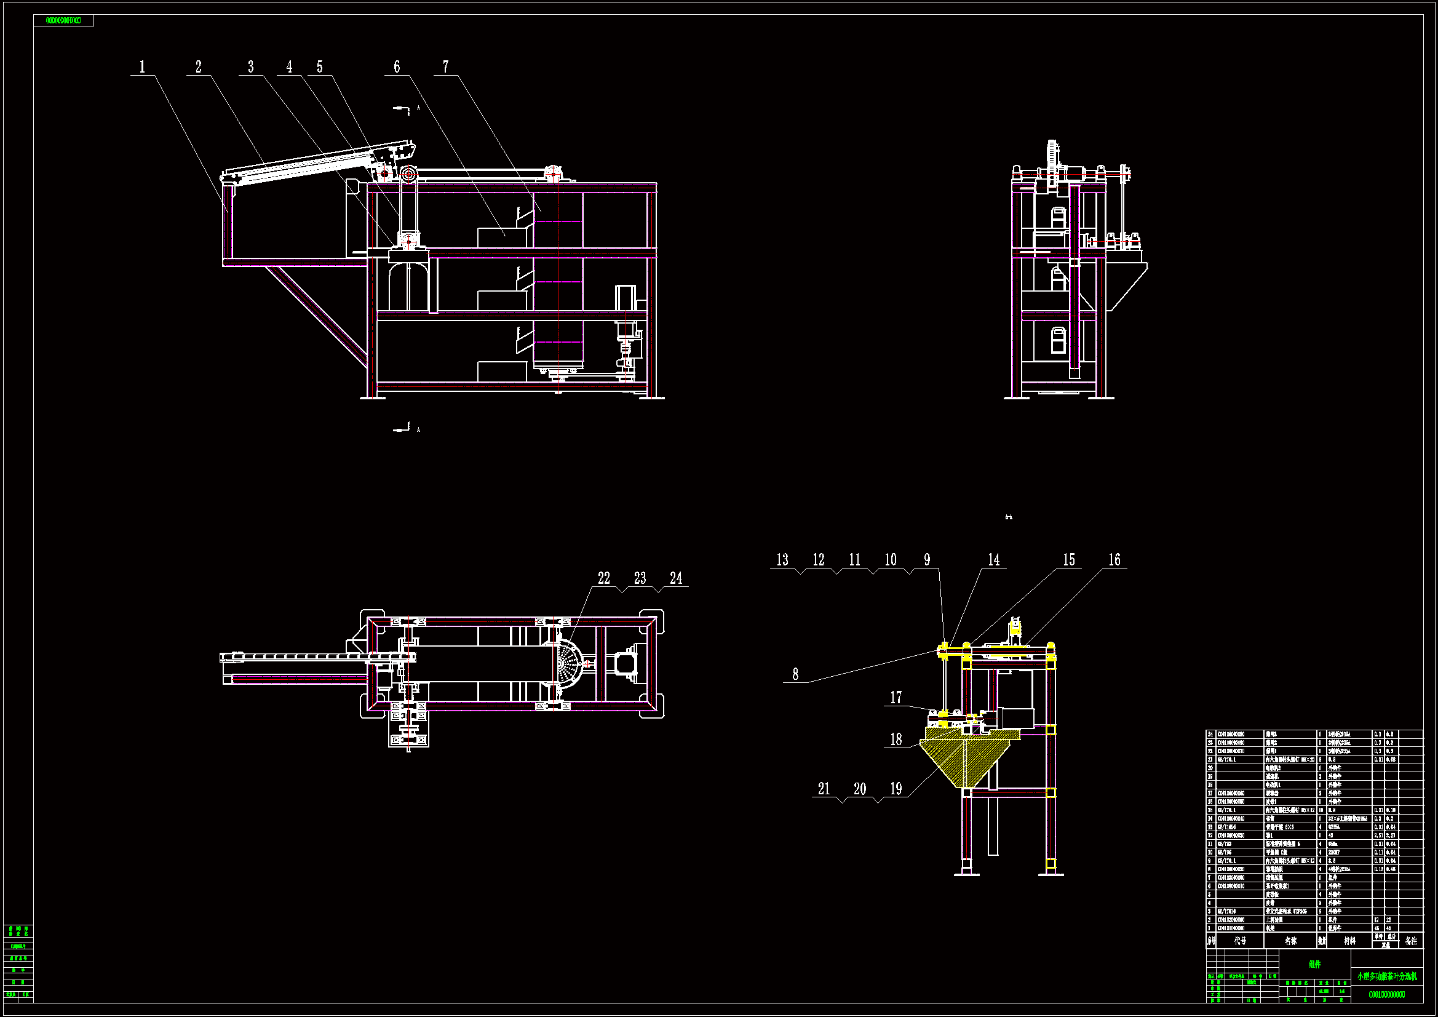The height and width of the screenshot is (1017, 1438).
Task: Select callout number 24 label
Action: 676,578
